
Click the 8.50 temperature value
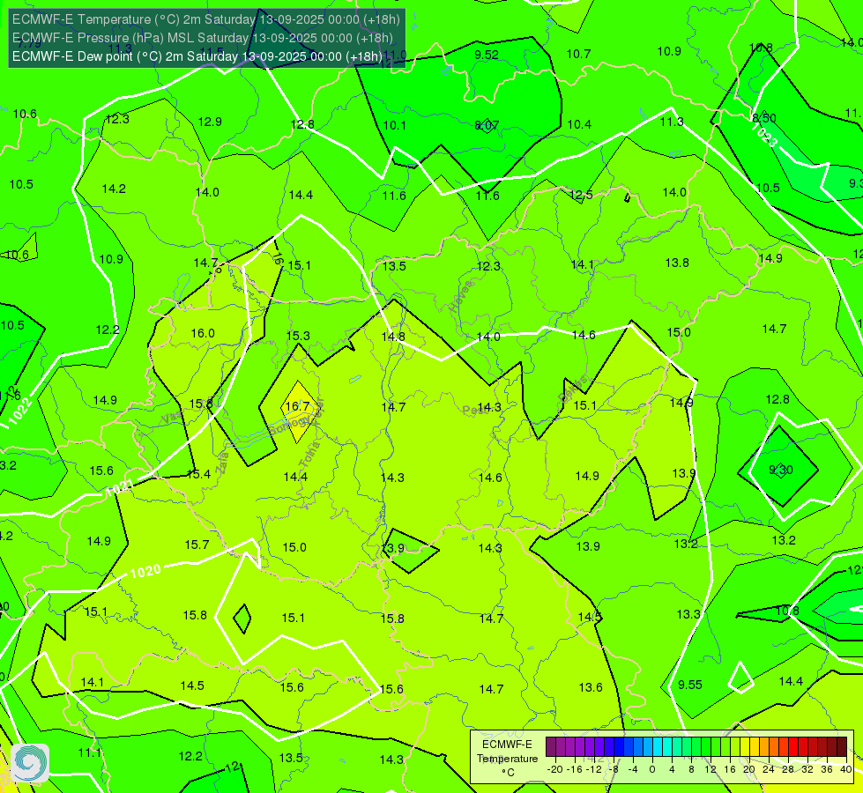764,118
